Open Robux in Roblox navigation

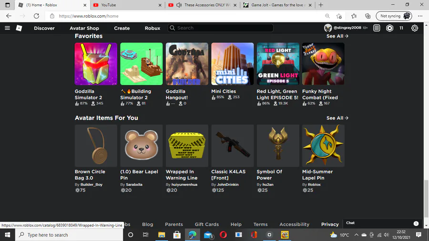coord(153,28)
